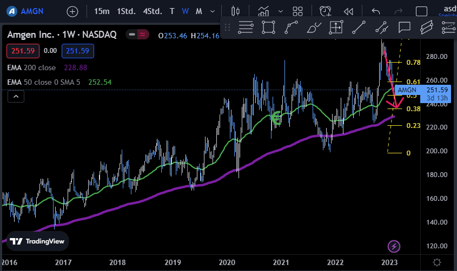Open chart settings gear icon
The image size is (457, 271).
click(x=437, y=262)
